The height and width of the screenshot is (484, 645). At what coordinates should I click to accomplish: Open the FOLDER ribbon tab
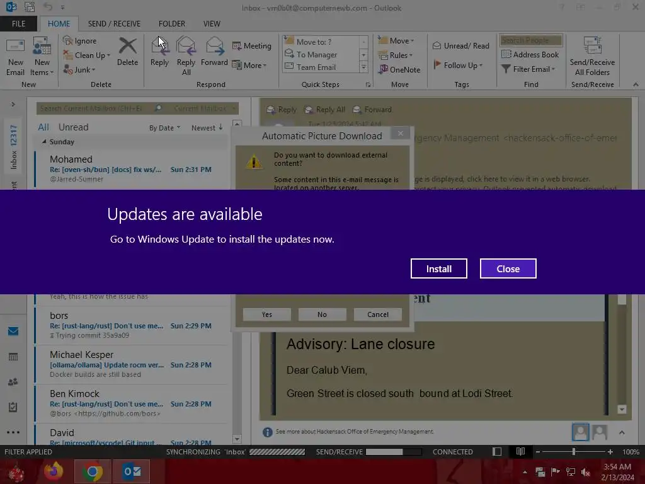pos(172,24)
